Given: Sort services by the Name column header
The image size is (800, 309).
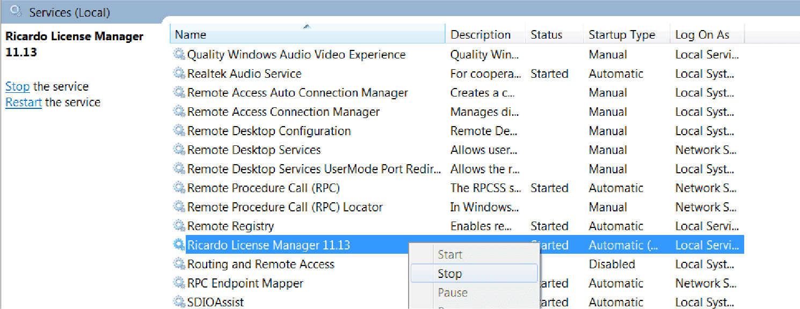Looking at the screenshot, I should click(308, 34).
